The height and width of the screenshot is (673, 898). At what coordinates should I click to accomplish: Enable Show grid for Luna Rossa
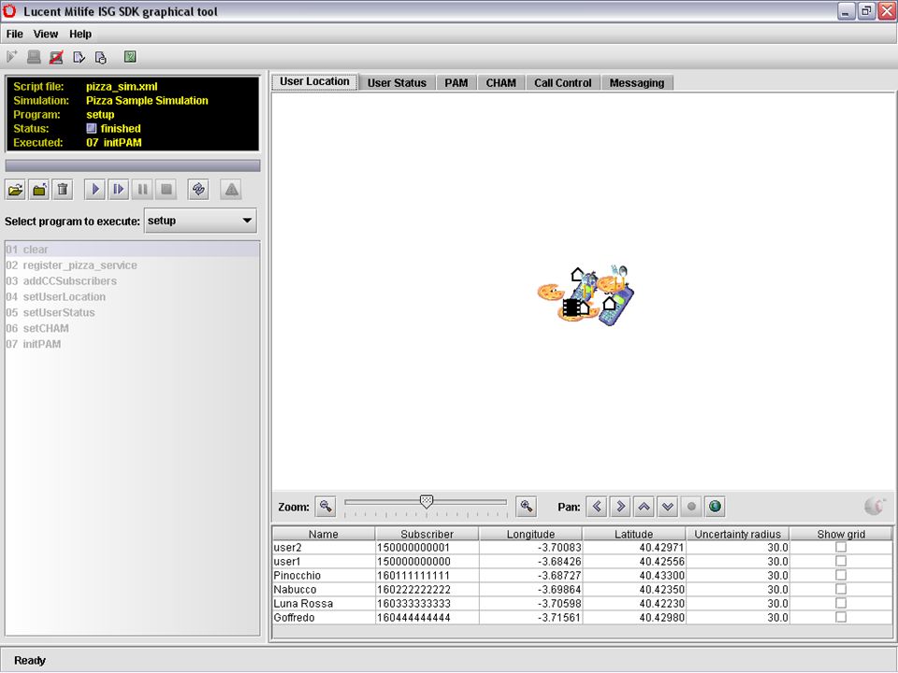click(841, 603)
